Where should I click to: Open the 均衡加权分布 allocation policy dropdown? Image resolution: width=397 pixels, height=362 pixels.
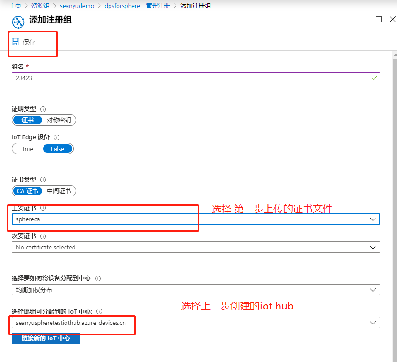click(196, 290)
